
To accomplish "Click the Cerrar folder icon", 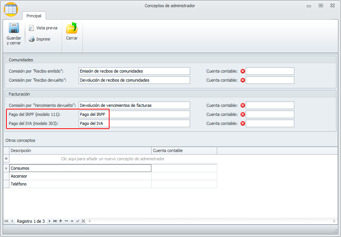I will [x=72, y=28].
